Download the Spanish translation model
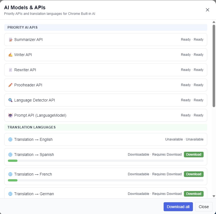The width and height of the screenshot is (216, 214). [194, 155]
